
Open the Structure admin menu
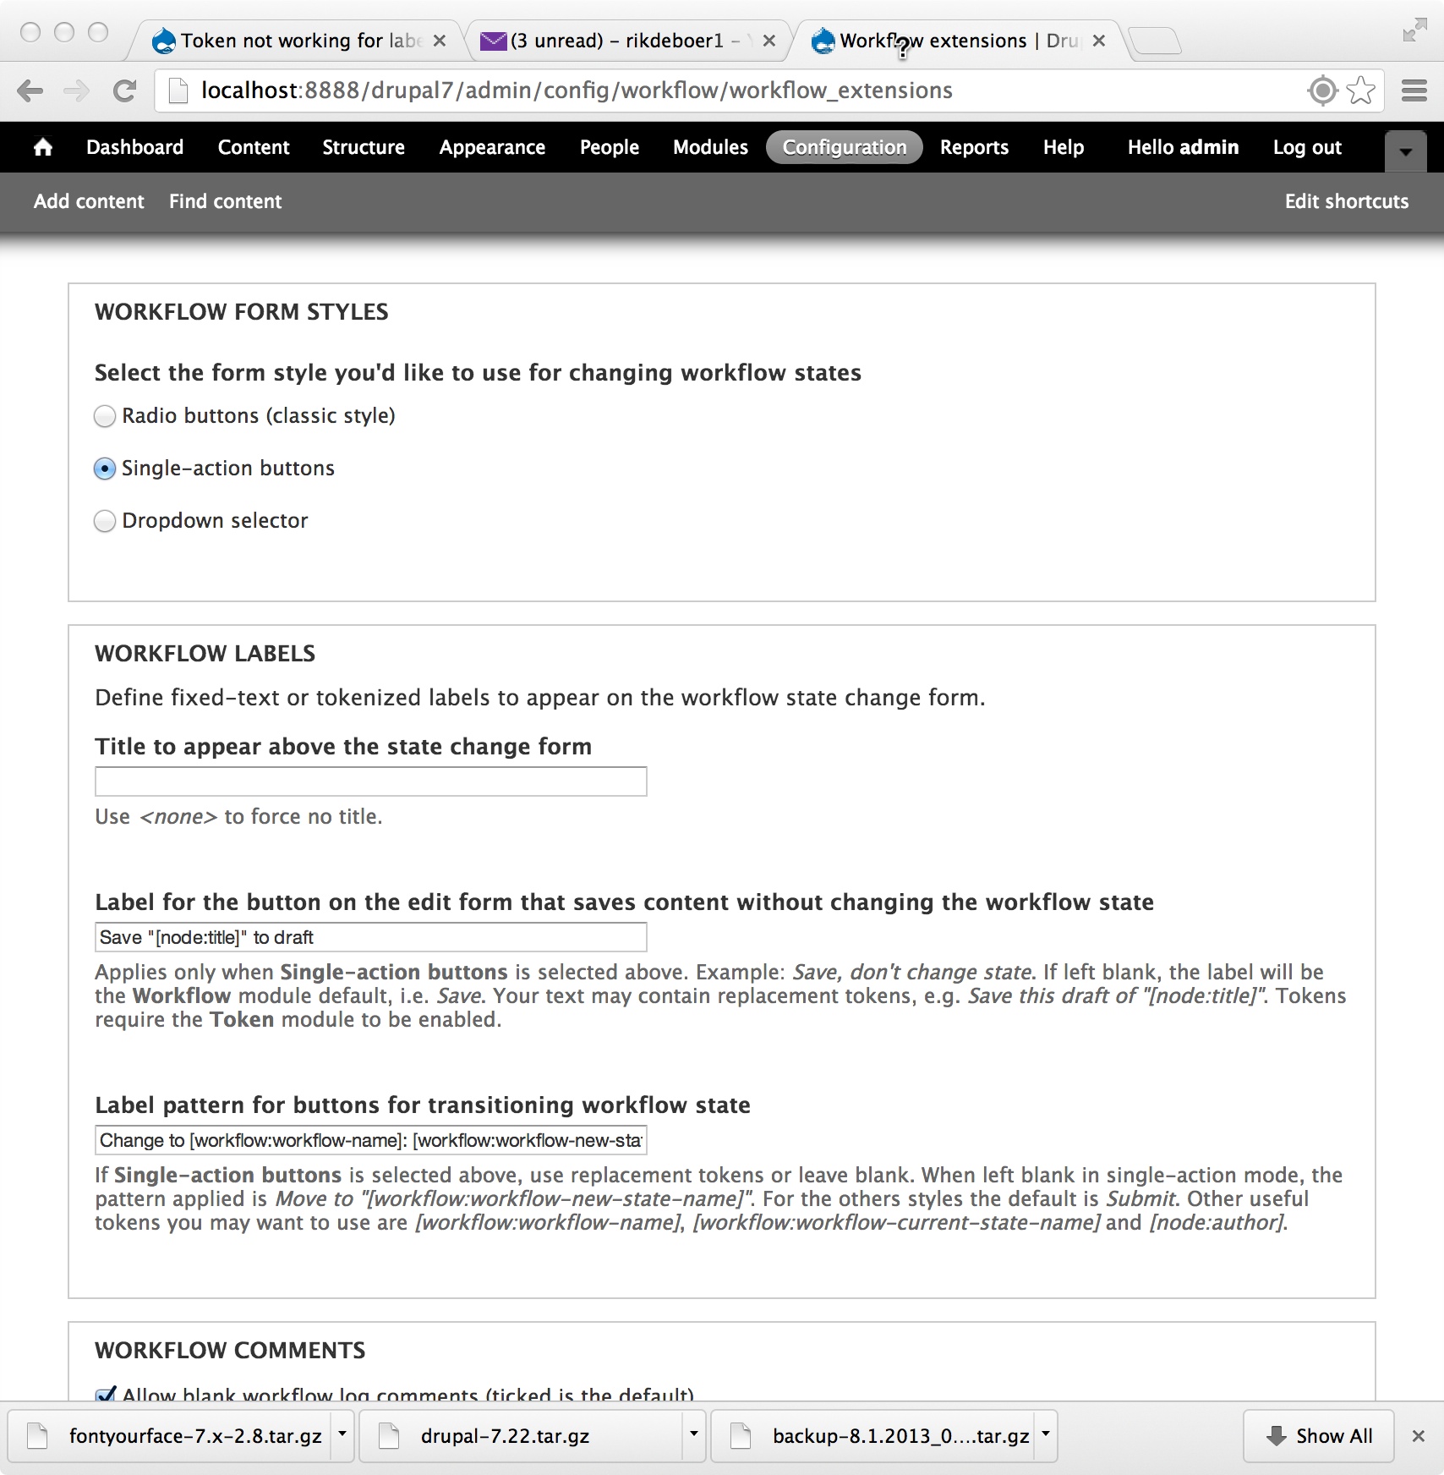[364, 147]
